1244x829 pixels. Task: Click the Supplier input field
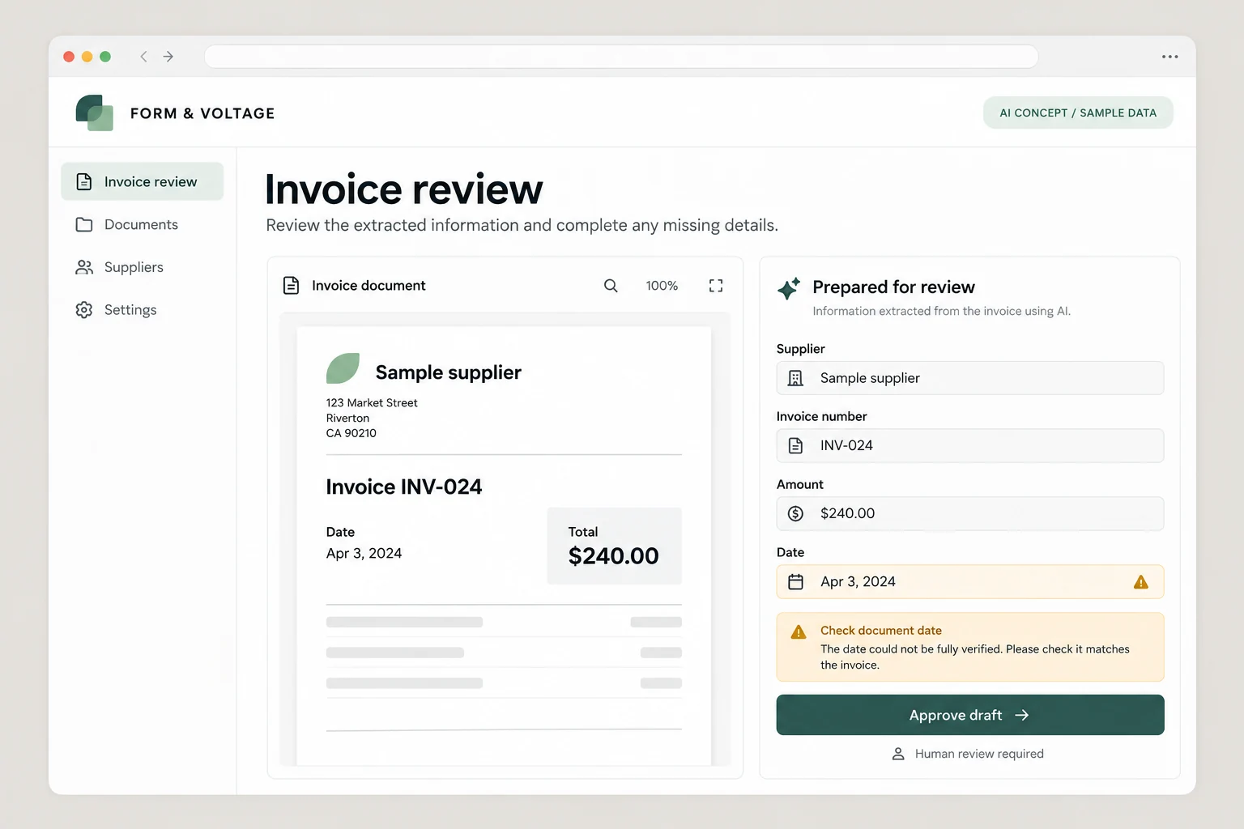(x=970, y=378)
